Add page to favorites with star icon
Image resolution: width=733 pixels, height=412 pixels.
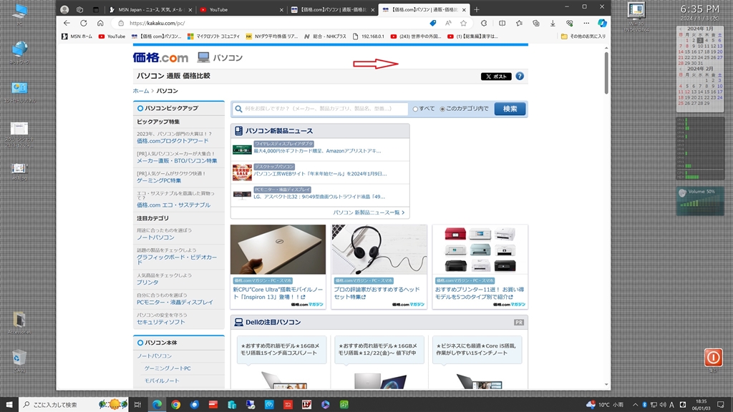click(x=463, y=23)
